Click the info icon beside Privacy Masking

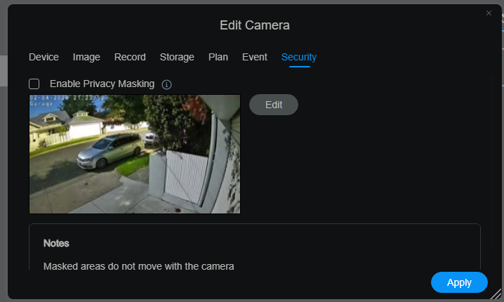click(x=166, y=84)
